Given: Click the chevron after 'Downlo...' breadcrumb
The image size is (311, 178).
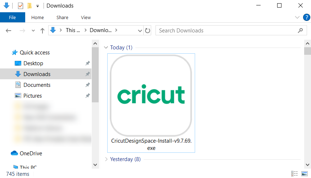Looking at the screenshot, I should click(x=116, y=30).
